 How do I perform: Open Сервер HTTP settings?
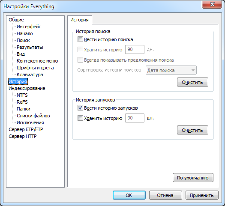(x=23, y=136)
